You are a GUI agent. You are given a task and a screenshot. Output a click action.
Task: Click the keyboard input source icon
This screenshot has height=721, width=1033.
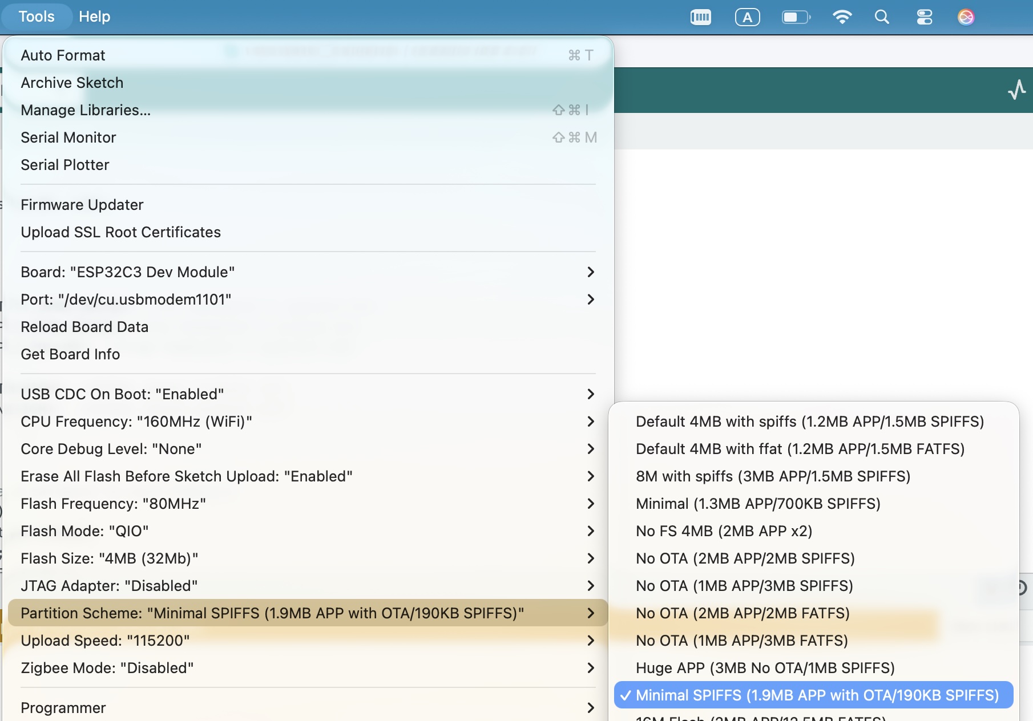[x=747, y=17]
